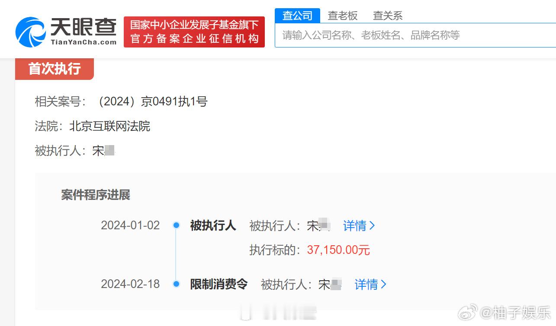Click the date 2024-01-02

pos(130,225)
